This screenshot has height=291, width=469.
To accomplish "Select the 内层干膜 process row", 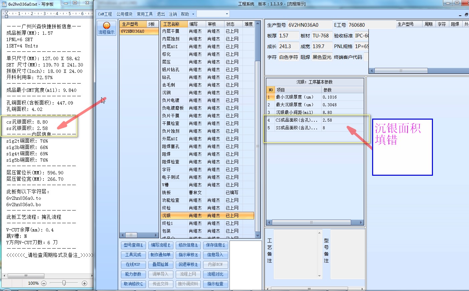I will [207, 31].
